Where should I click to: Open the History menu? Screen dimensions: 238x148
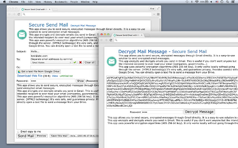(x=48, y=2)
